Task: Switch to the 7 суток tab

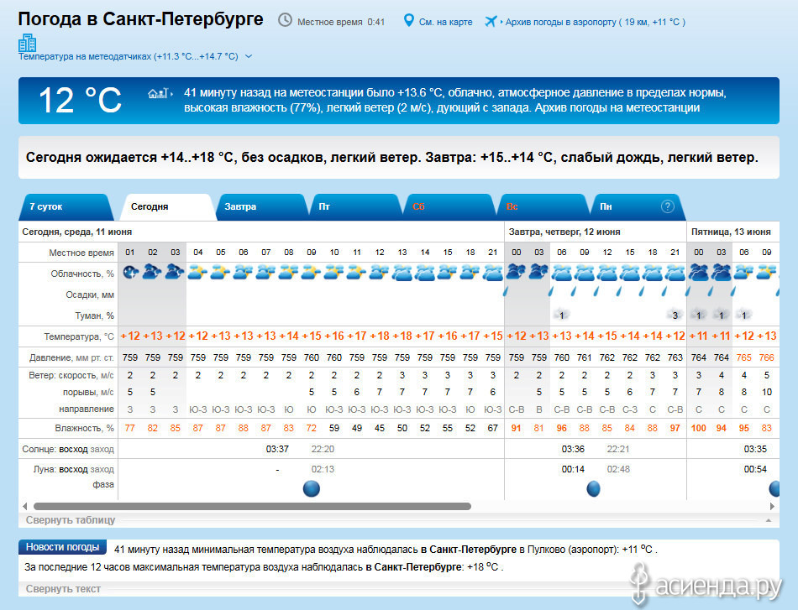Action: [66, 207]
